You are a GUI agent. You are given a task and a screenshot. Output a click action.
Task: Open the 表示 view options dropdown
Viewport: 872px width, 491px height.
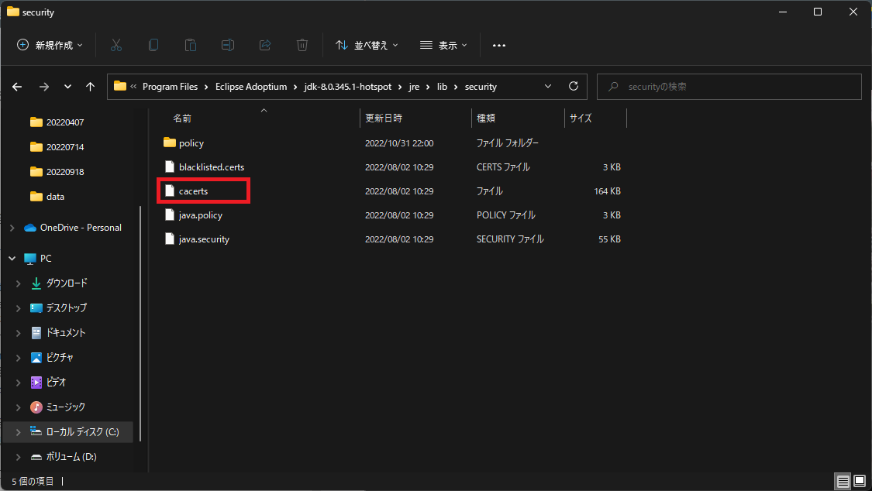pyautogui.click(x=443, y=44)
